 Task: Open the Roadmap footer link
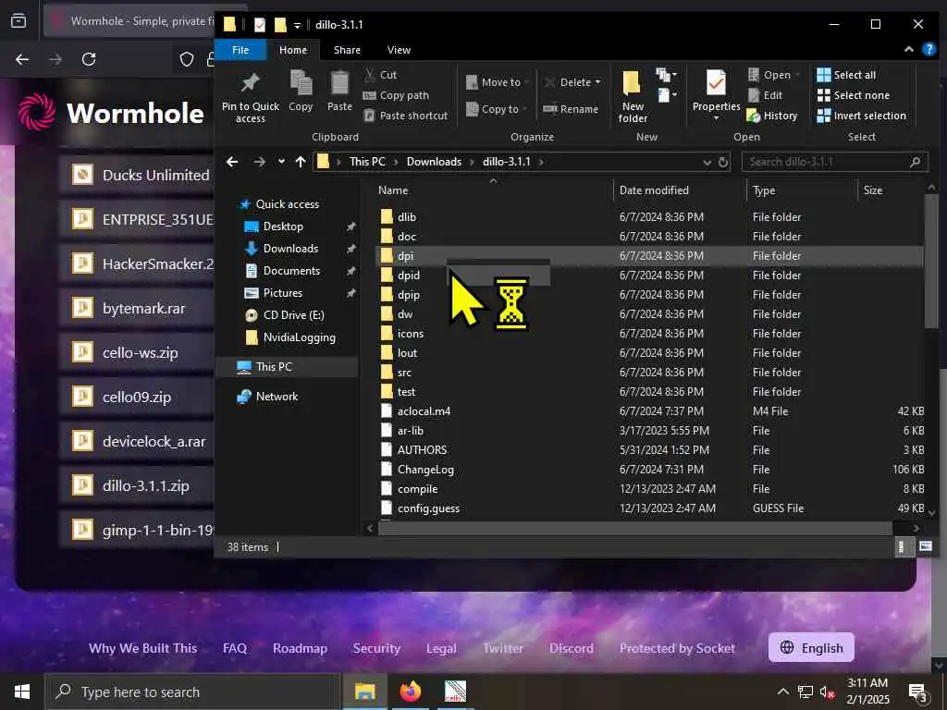301,648
